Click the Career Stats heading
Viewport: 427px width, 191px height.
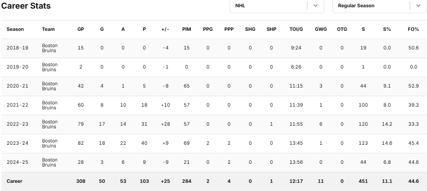(25, 6)
